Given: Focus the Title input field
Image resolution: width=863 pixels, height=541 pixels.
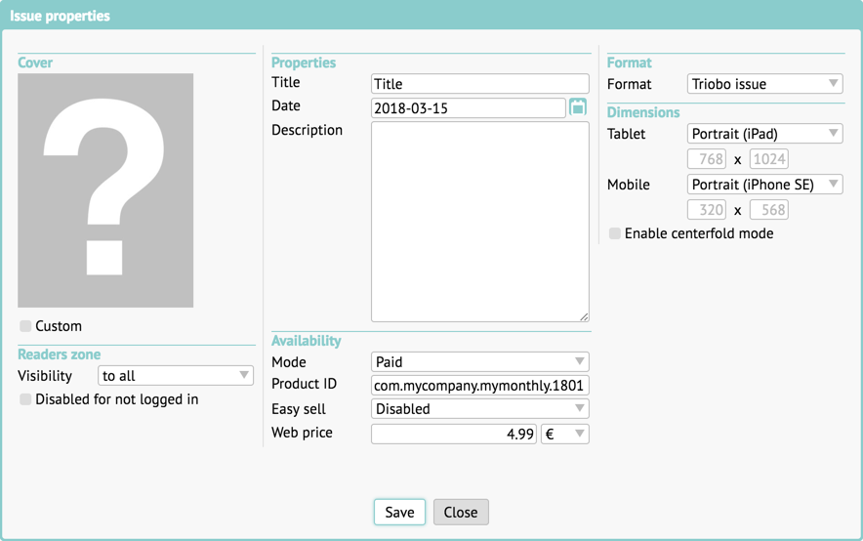Looking at the screenshot, I should (x=480, y=84).
